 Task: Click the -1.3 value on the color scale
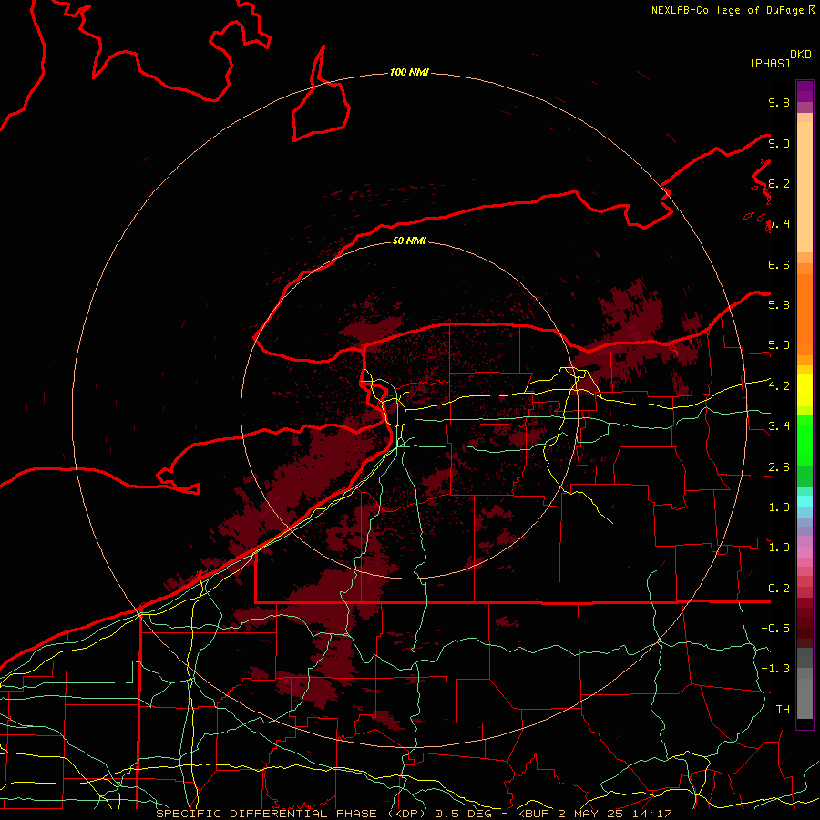[775, 669]
